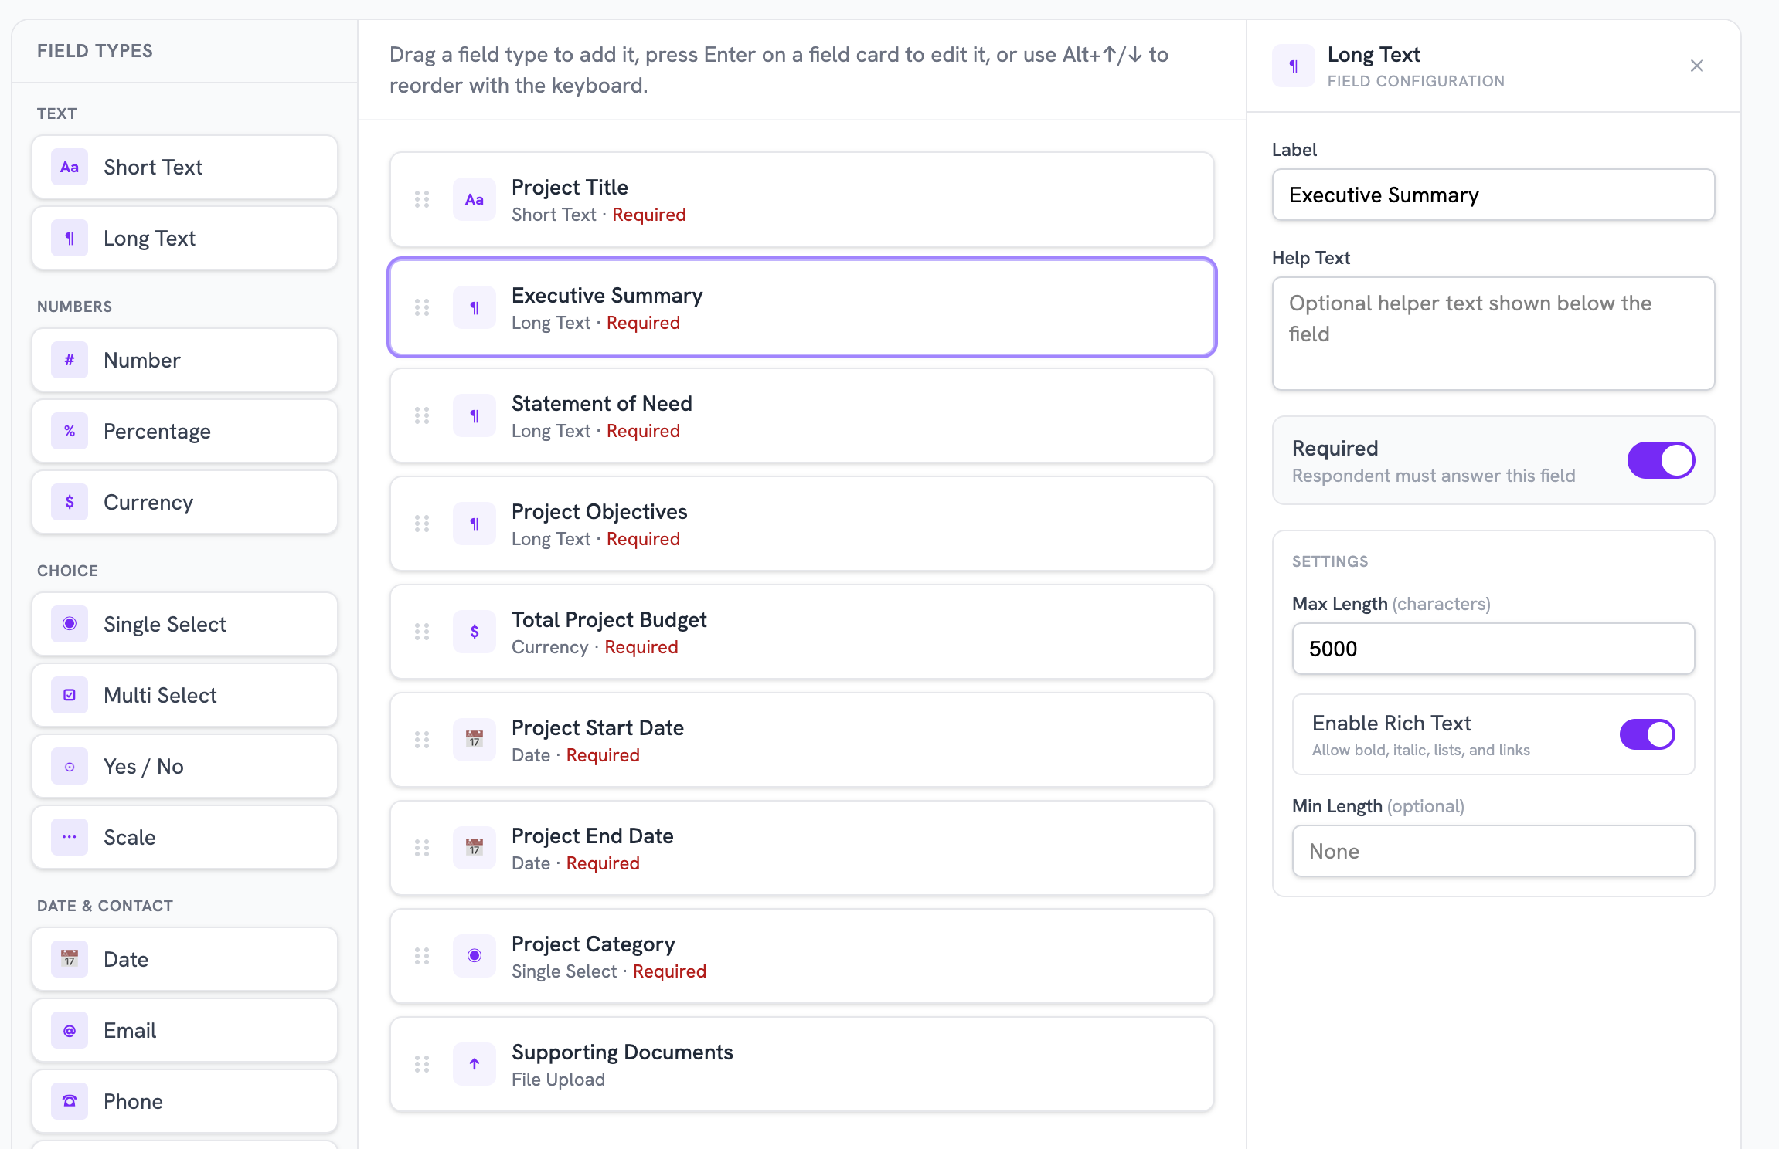Click the 'File Upload' subtitle text
This screenshot has height=1149, width=1779.
(x=558, y=1080)
